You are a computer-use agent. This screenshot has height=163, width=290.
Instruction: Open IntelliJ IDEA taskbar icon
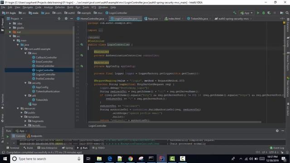click(162, 159)
